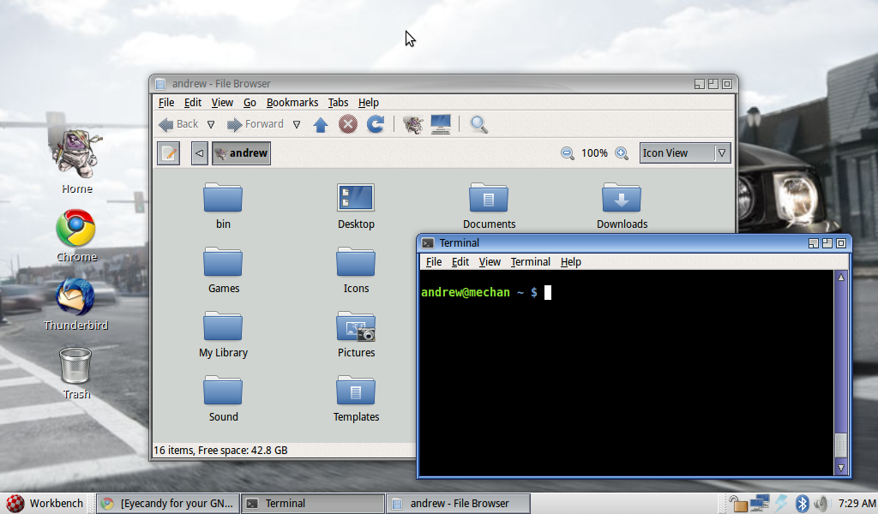The image size is (878, 514).
Task: Open the network connection tray icon
Action: (760, 504)
